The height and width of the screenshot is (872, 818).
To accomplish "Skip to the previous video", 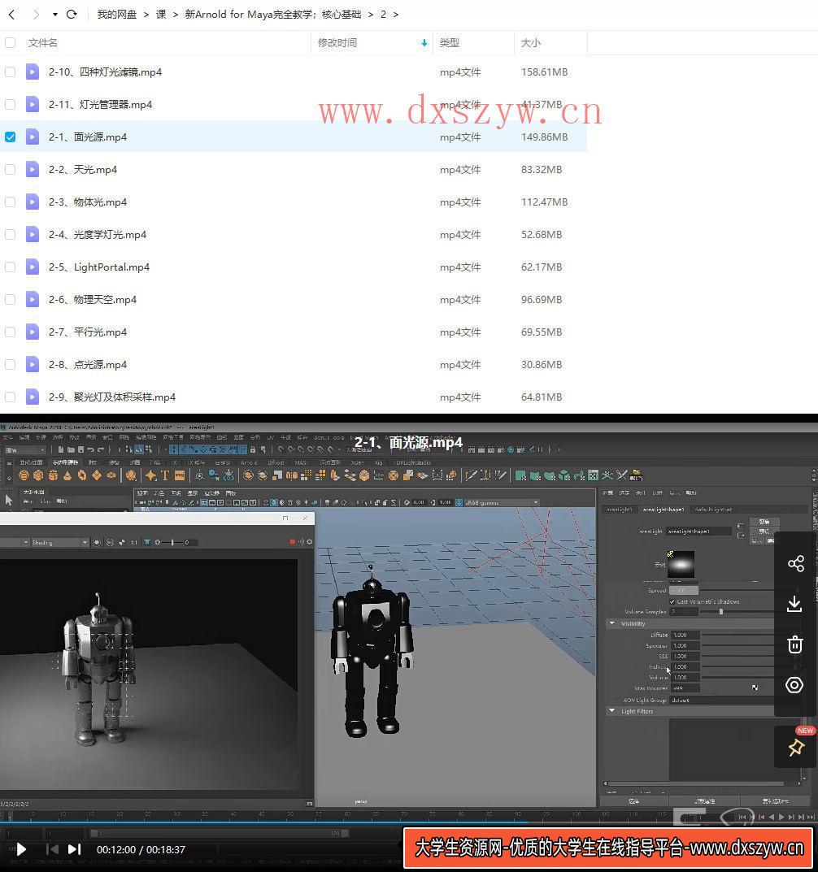I will click(x=52, y=849).
